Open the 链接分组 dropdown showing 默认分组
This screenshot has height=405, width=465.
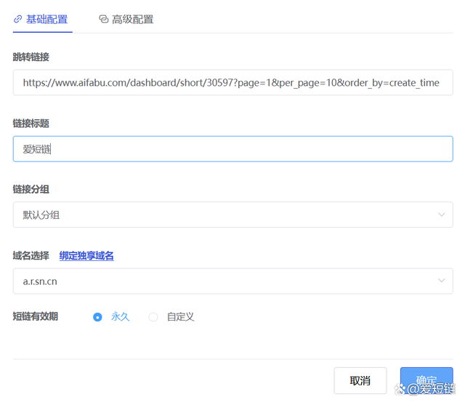click(x=232, y=214)
